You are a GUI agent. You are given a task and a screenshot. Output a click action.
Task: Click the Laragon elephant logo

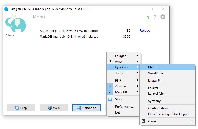[16, 23]
